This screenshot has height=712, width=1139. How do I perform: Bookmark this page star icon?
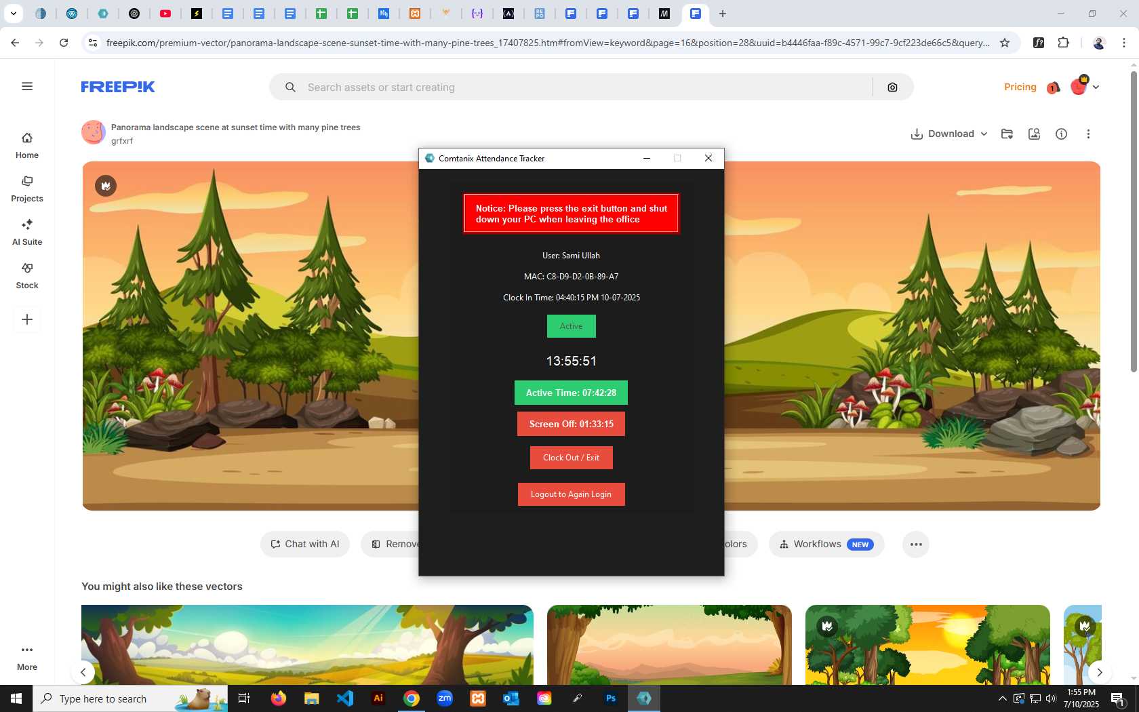tap(1005, 43)
